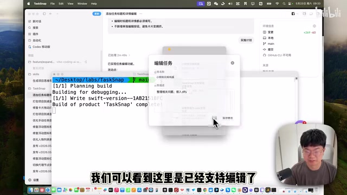Screen dimensions: 347x195
Task: Click the 实施计划 button
Action: [x=246, y=40]
